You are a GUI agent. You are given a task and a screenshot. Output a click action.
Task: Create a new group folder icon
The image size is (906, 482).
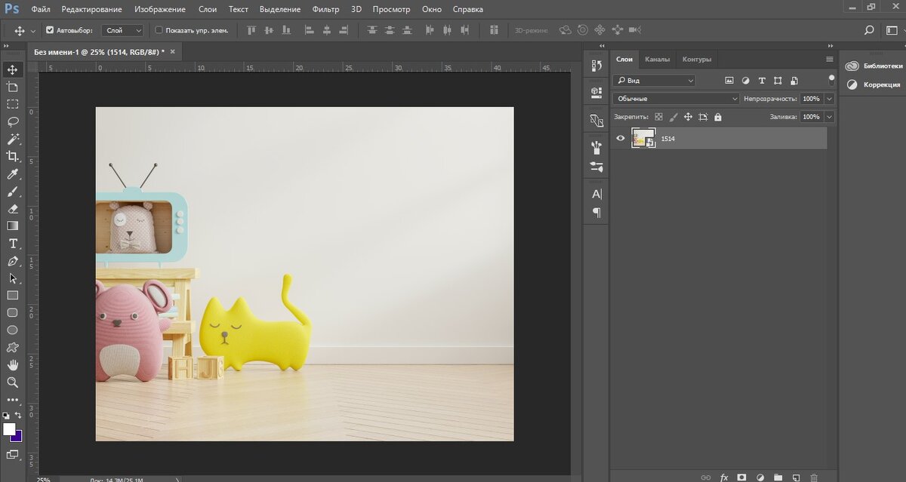click(778, 477)
